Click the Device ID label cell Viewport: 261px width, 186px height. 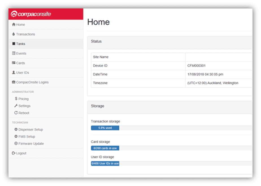(138, 66)
